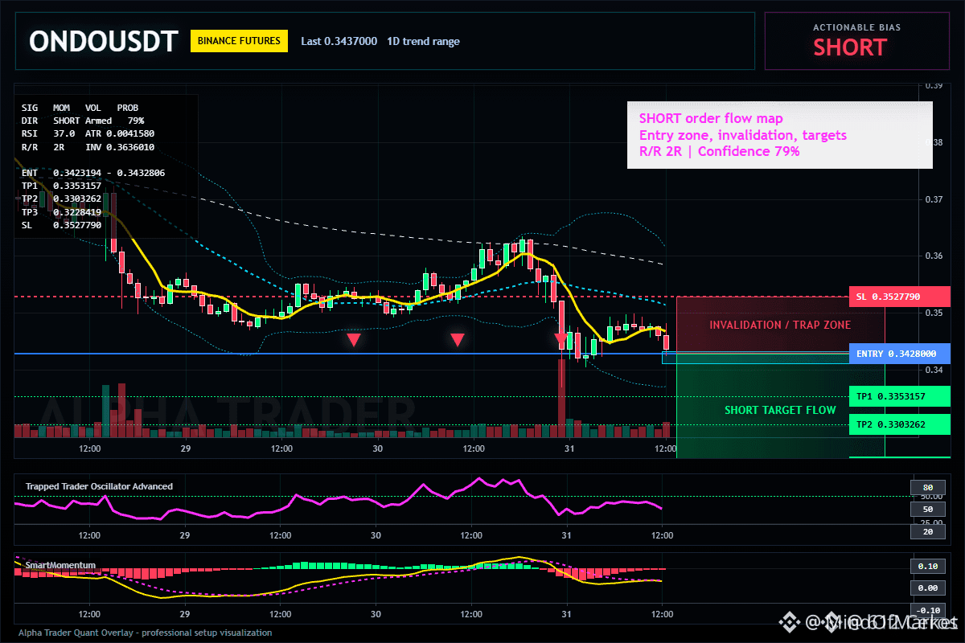Screen dimensions: 965x643
Task: Click the ENT 0.3423194 - 0.3432806 row
Action: point(93,173)
